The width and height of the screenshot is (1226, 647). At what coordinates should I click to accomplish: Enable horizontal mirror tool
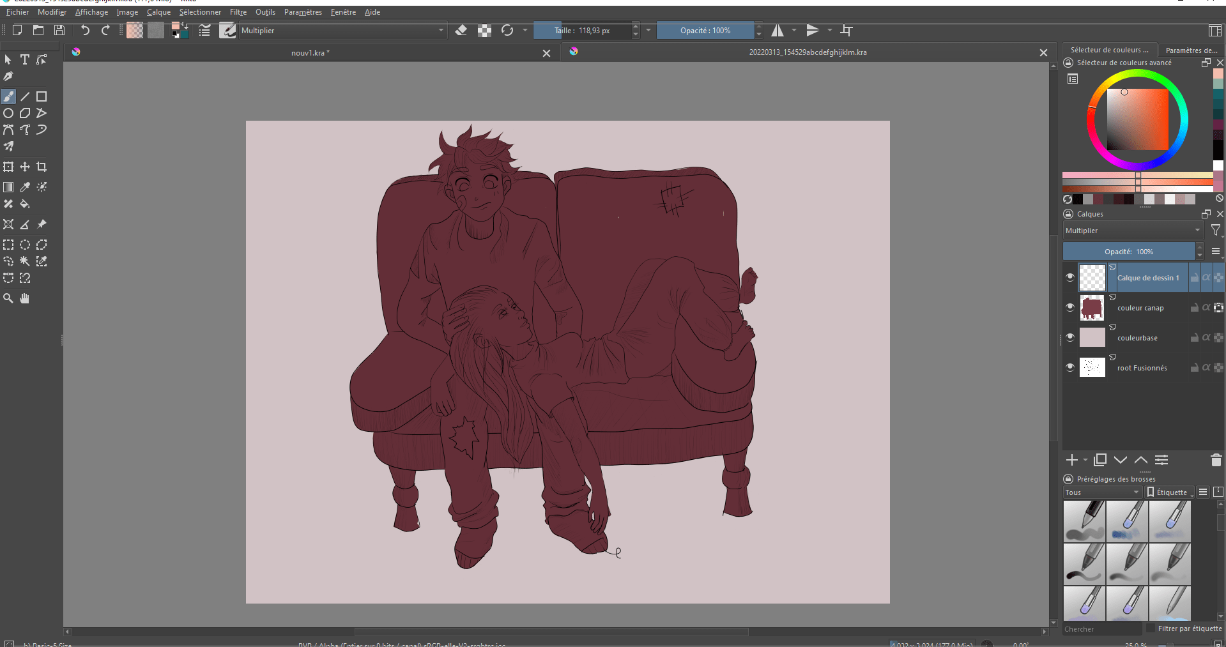coord(778,31)
